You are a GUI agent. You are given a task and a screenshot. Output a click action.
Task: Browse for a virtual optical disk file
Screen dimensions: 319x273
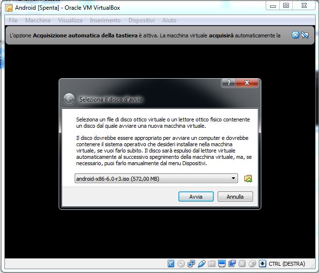point(248,179)
